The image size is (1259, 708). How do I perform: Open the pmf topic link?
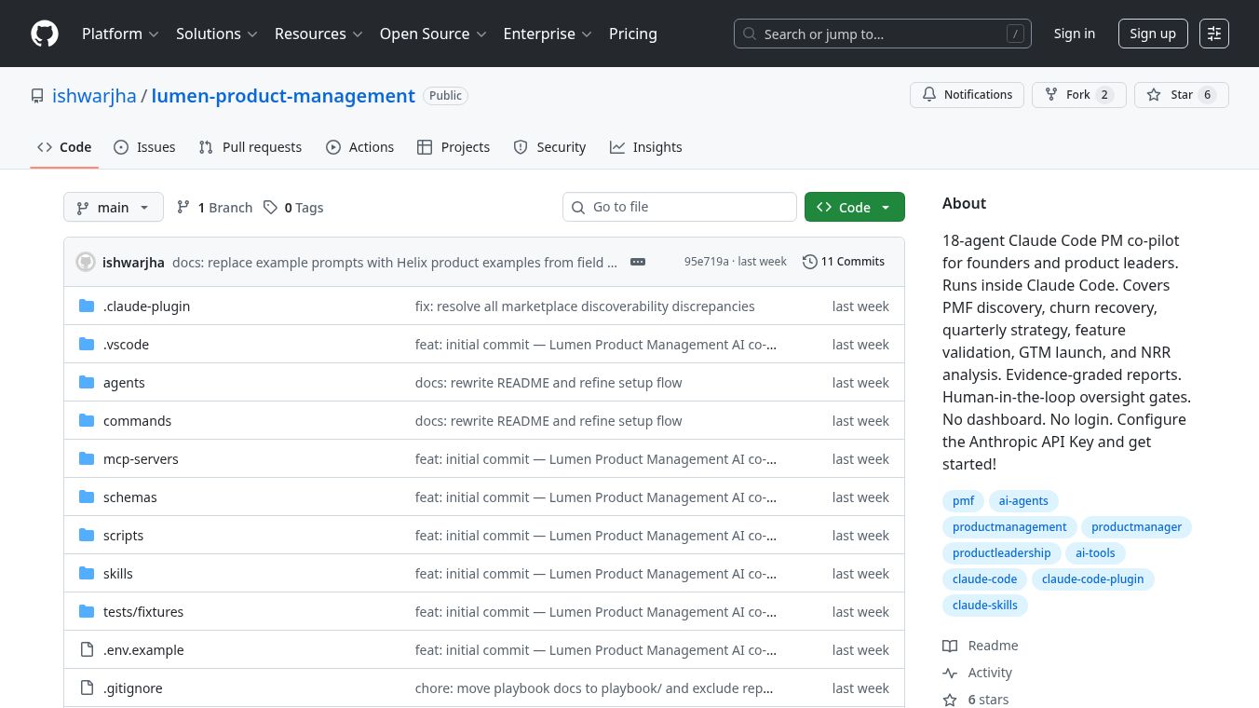(964, 500)
